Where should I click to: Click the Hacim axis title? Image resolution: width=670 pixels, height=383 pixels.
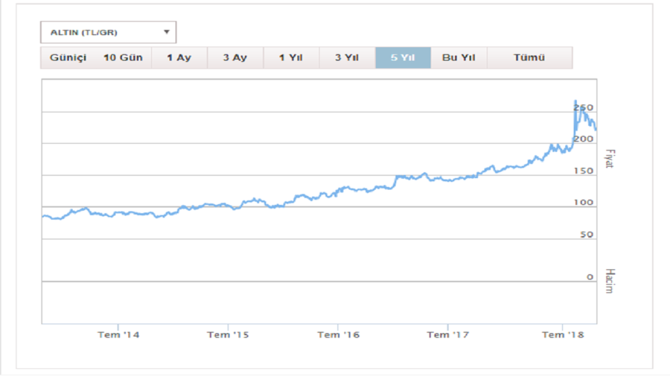click(x=609, y=281)
